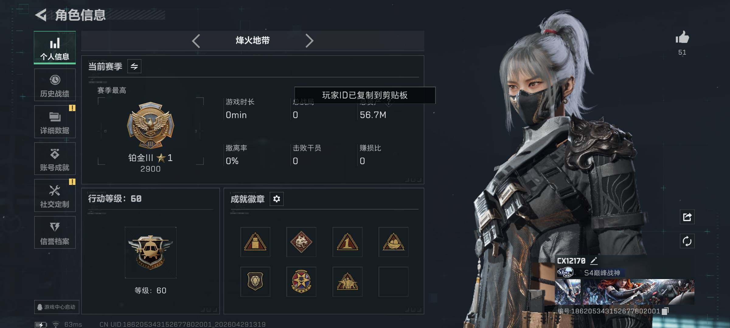Open achievement badge settings gear
The width and height of the screenshot is (730, 328).
(276, 199)
